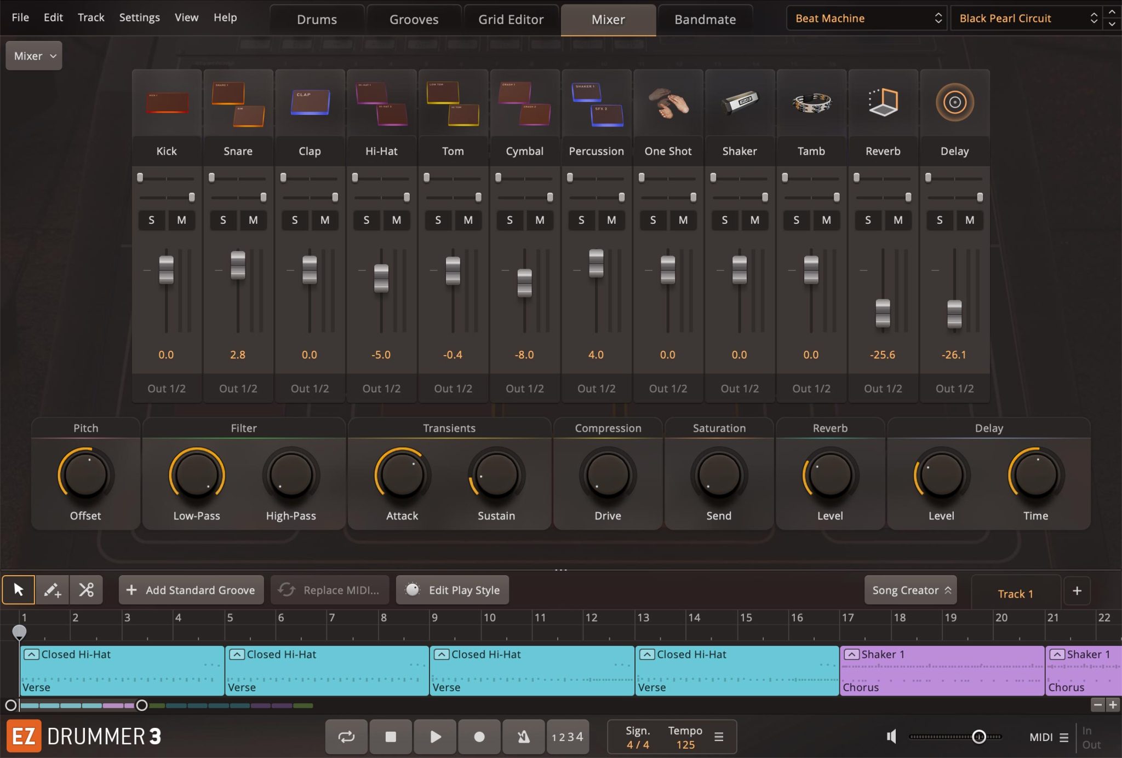Click the first Shaker 1 Chorus clip
Viewport: 1122px width, 758px height.
tap(941, 670)
